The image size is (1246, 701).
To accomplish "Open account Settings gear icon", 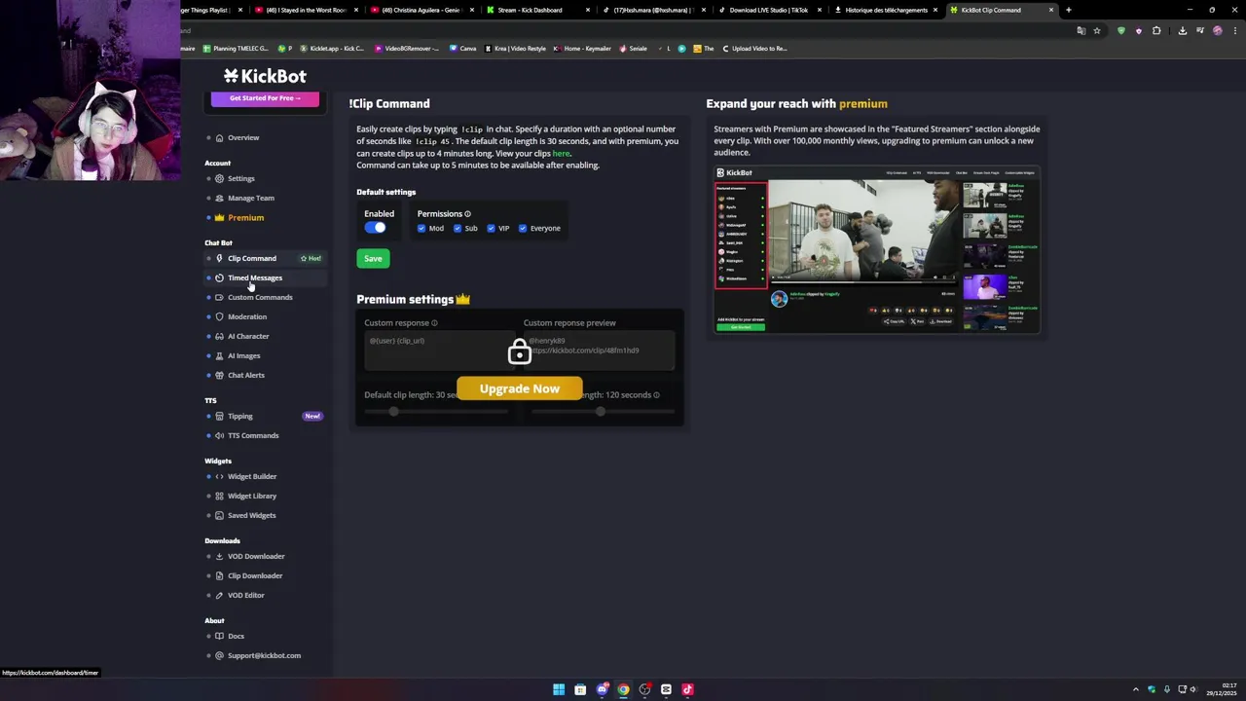I will 219,178.
